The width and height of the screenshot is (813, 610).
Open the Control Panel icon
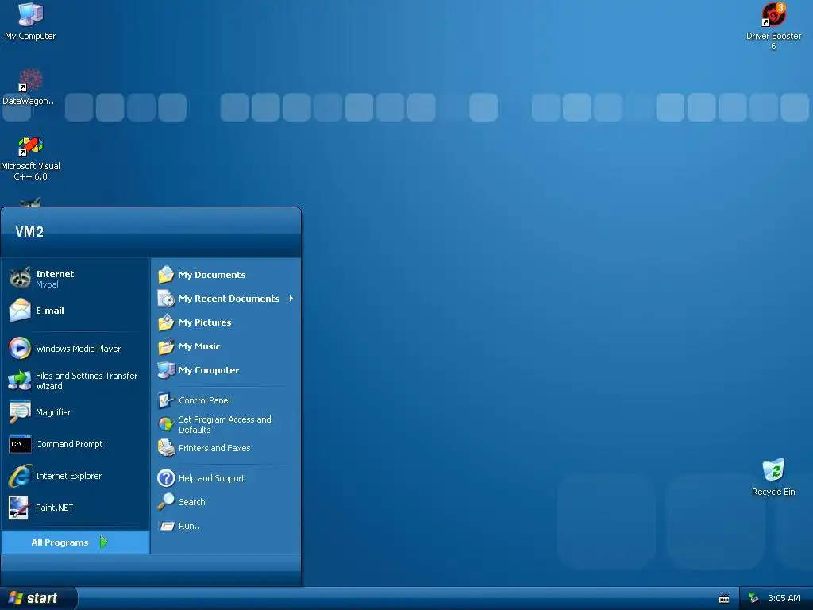[166, 400]
